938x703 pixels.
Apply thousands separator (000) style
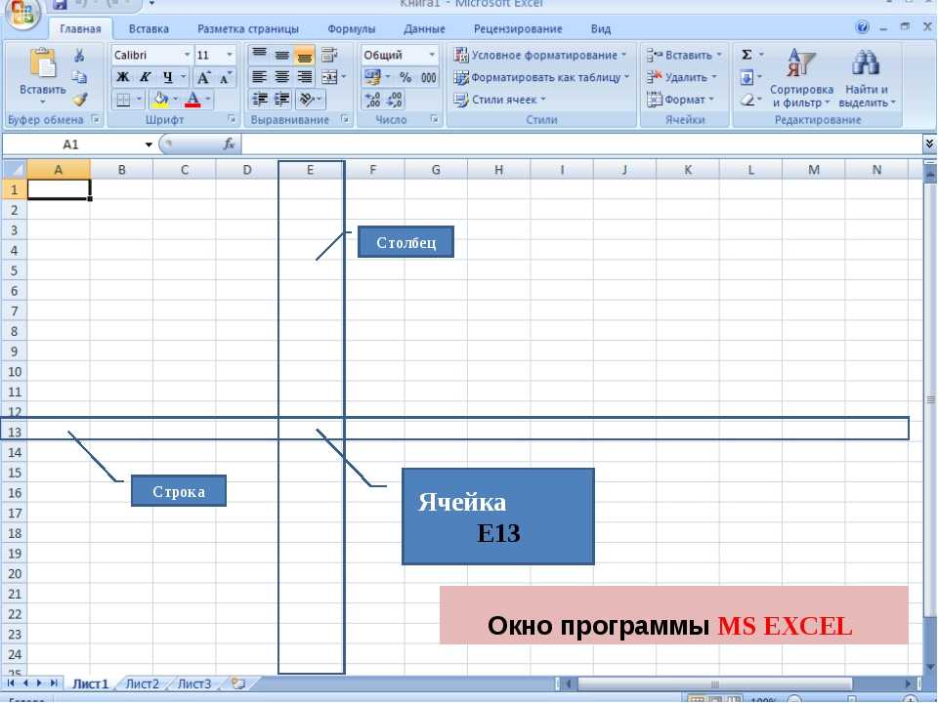(428, 77)
